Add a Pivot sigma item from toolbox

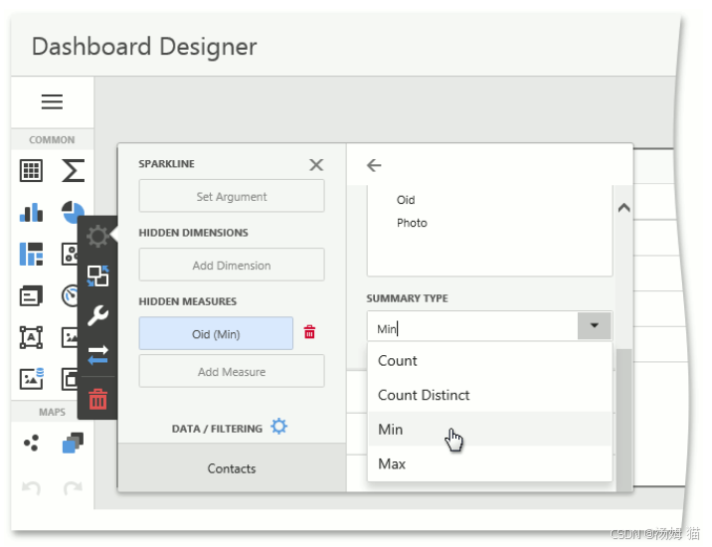73,171
